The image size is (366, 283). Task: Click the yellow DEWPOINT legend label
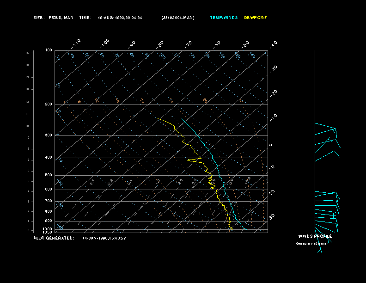(x=256, y=18)
